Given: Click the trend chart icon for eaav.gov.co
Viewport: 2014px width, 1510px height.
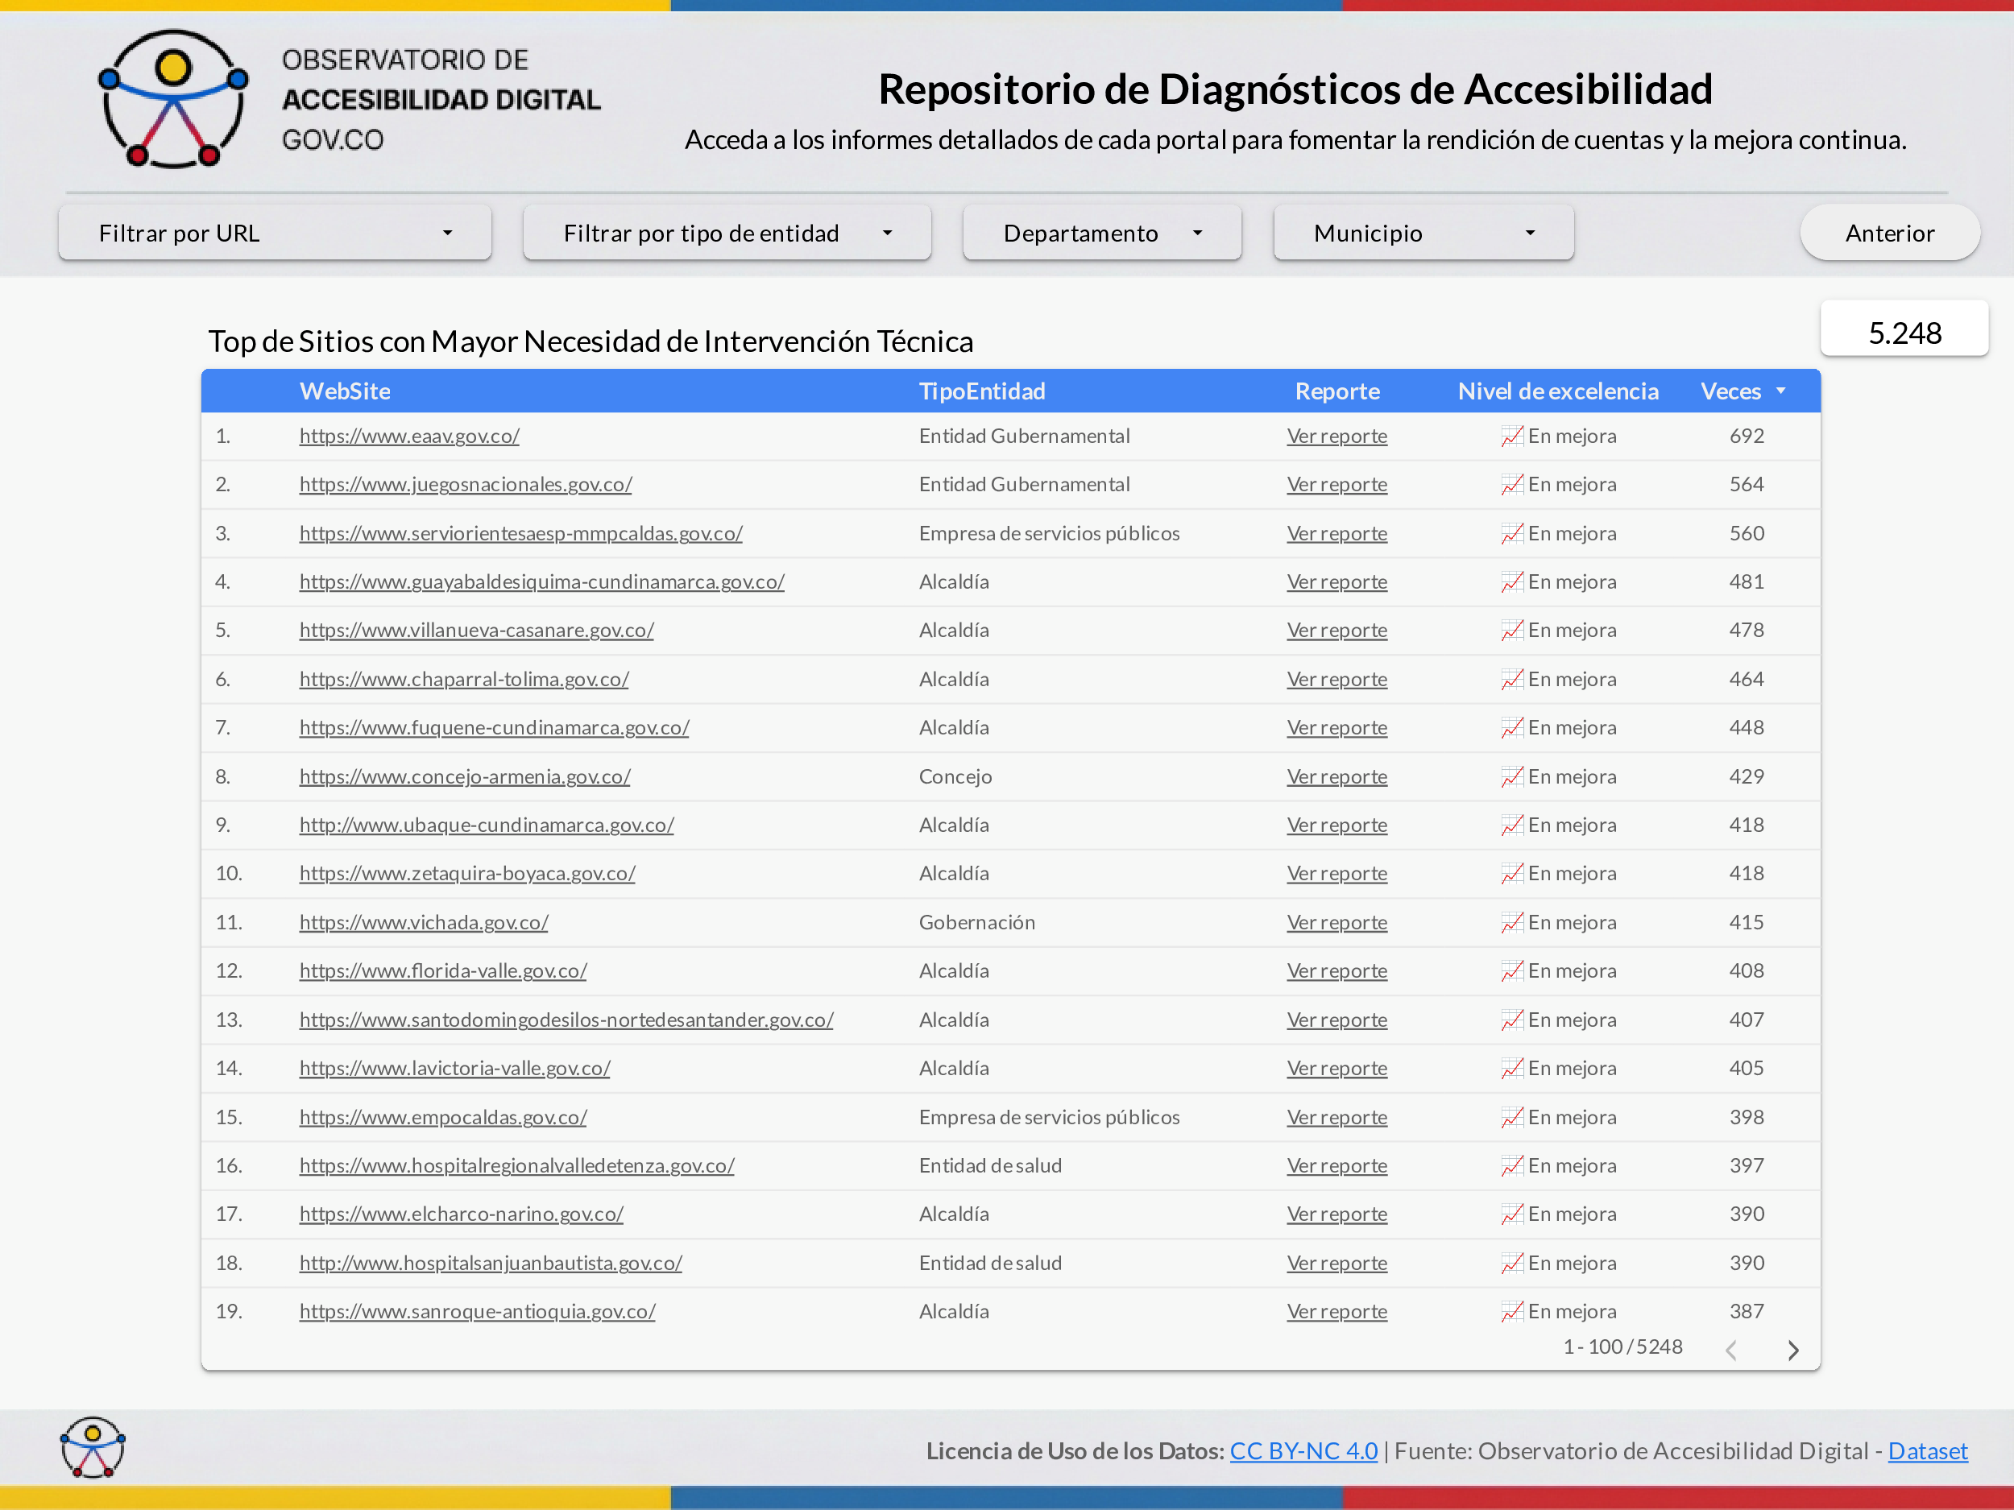Looking at the screenshot, I should coord(1511,436).
